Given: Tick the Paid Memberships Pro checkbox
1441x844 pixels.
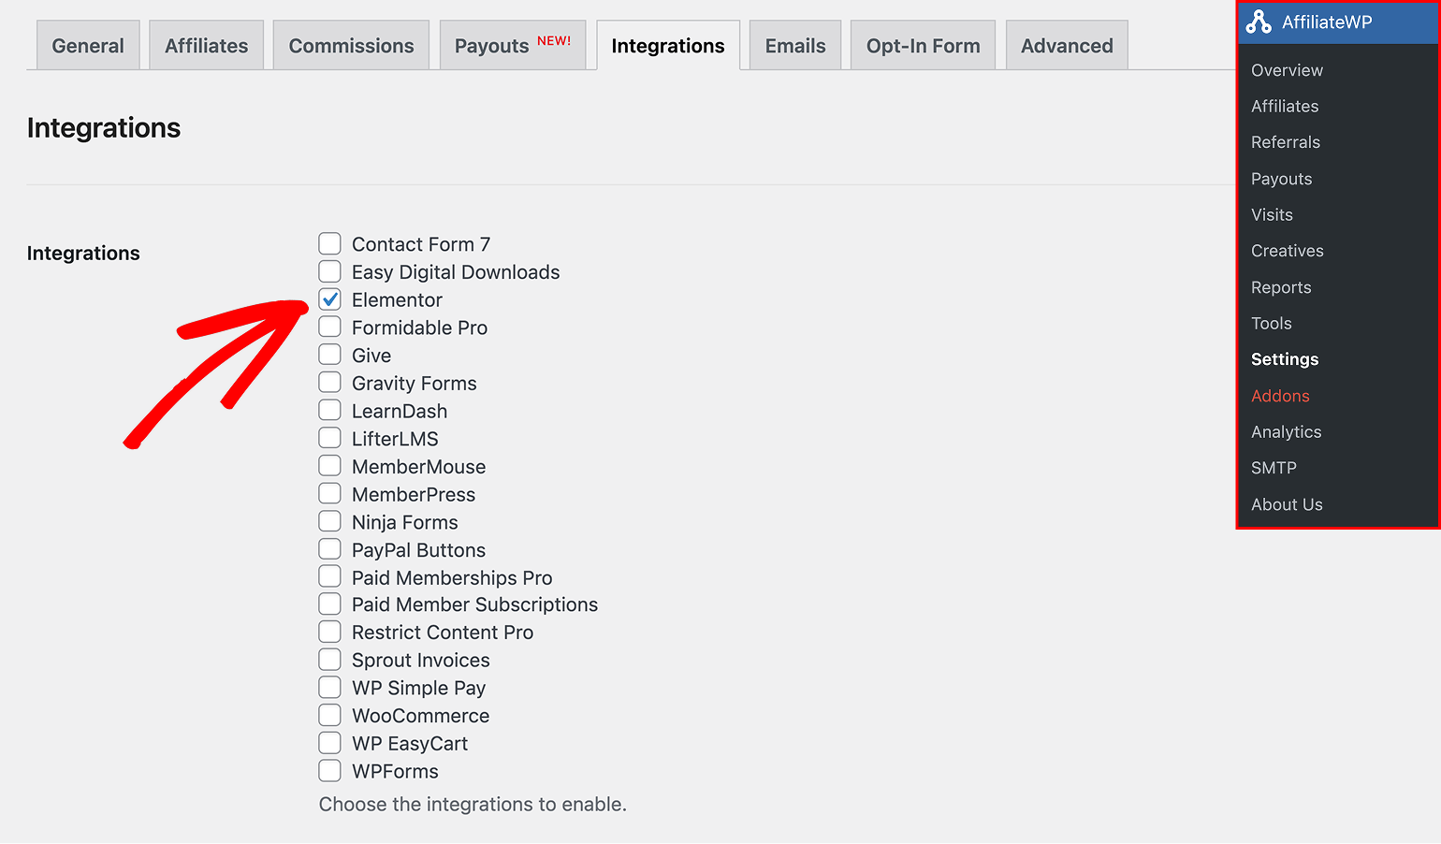Looking at the screenshot, I should tap(329, 576).
